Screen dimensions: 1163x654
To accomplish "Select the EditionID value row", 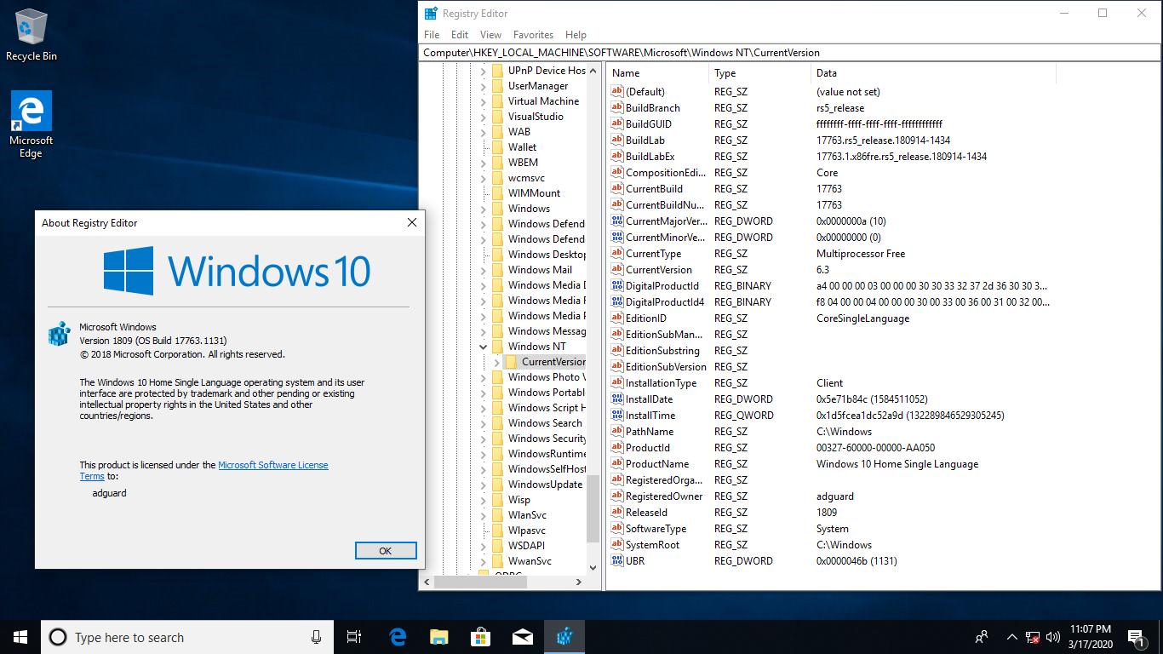I will [x=883, y=318].
